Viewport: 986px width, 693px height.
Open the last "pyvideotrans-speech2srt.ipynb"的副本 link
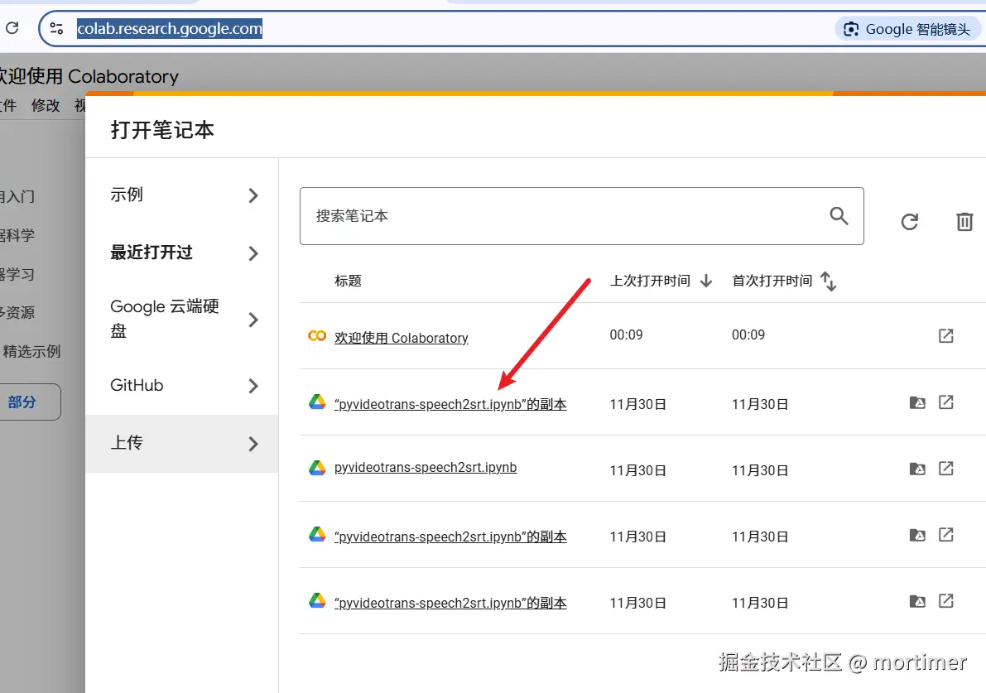tap(450, 603)
